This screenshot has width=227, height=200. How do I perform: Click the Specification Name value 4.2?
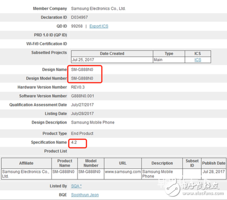74,143
